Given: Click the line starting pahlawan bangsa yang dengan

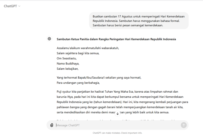Looking at the screenshot, I should [x=122, y=107].
